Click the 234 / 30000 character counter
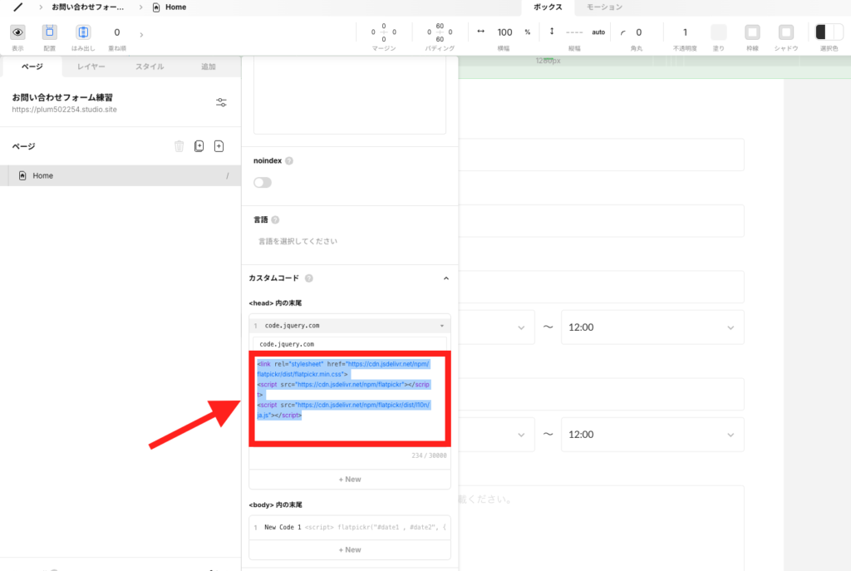851x571 pixels. pyautogui.click(x=429, y=455)
